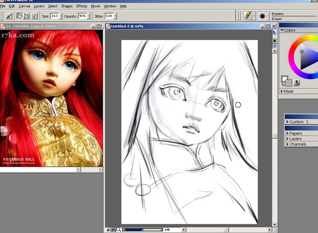Minimize the 24_1502089_2.jpg window

(93, 26)
